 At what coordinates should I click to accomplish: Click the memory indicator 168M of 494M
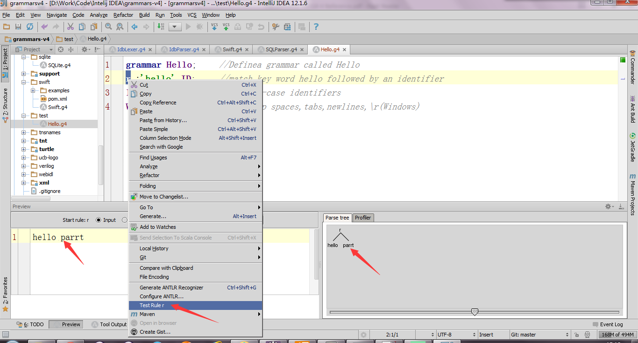(x=617, y=335)
